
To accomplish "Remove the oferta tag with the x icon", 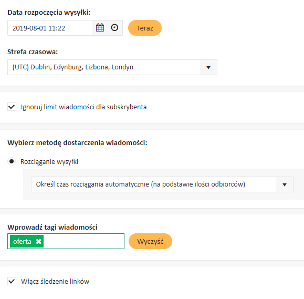I will [38, 241].
